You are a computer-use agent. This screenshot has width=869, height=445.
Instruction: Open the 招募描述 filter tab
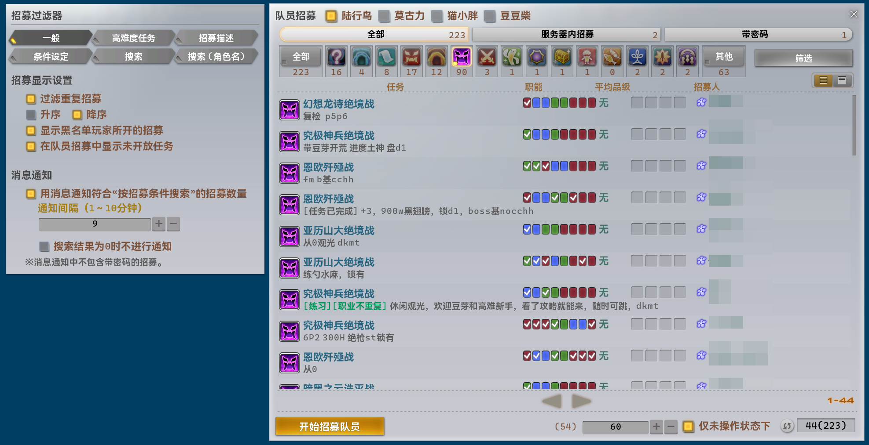coord(216,38)
